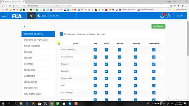Viewport: 189px width, 106px height.
Task: Reload the page in Chrome
Action: pos(10,6)
